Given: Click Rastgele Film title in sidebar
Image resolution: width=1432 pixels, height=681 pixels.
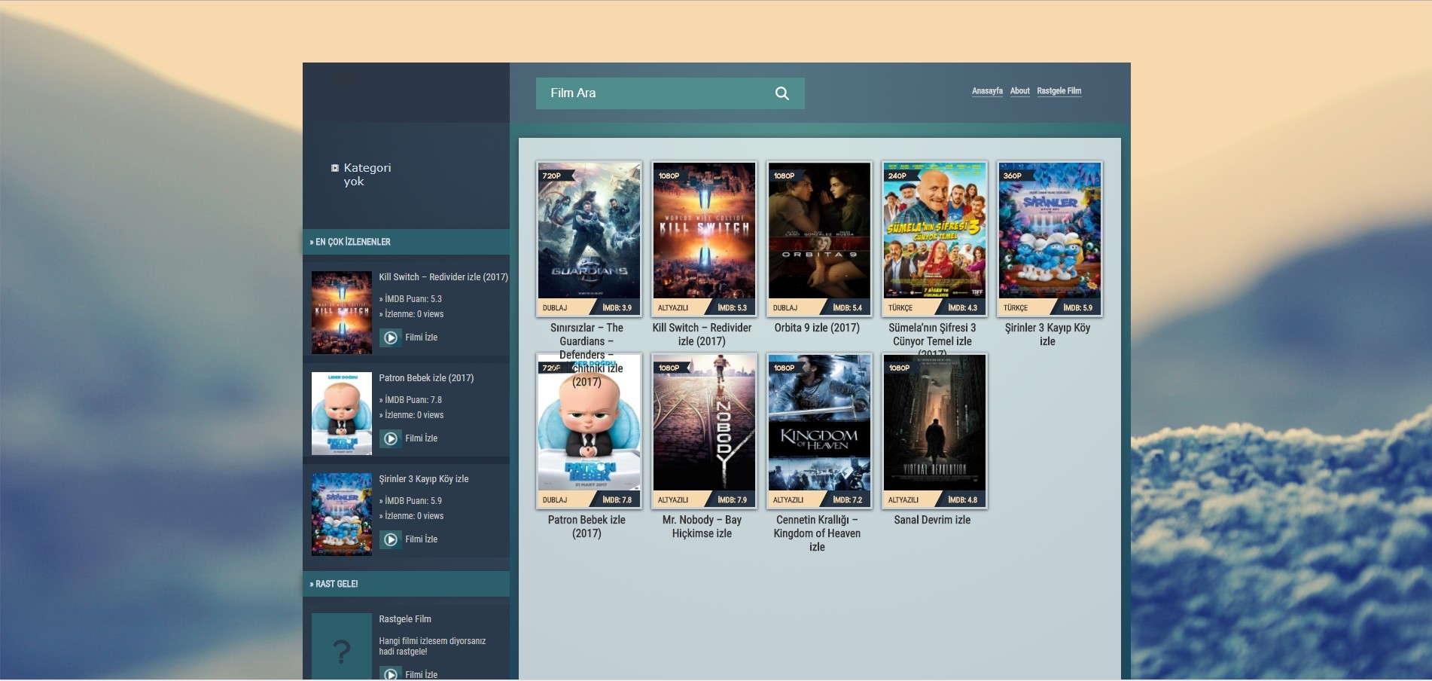Looking at the screenshot, I should [405, 619].
